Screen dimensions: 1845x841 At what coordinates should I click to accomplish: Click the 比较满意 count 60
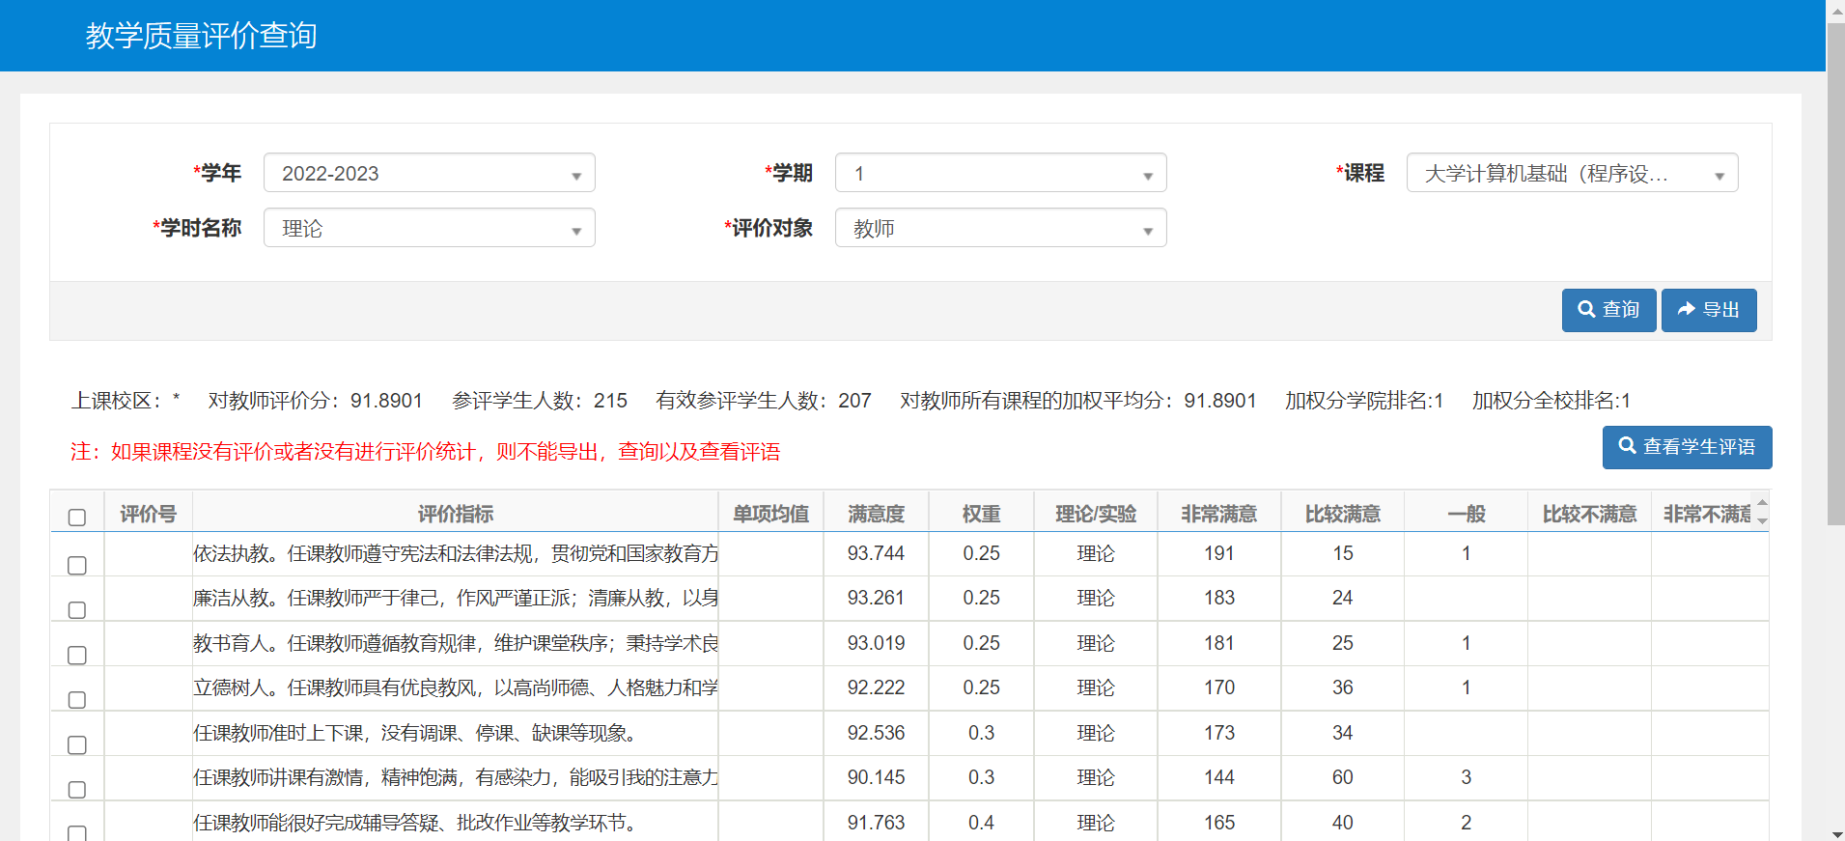pyautogui.click(x=1342, y=777)
